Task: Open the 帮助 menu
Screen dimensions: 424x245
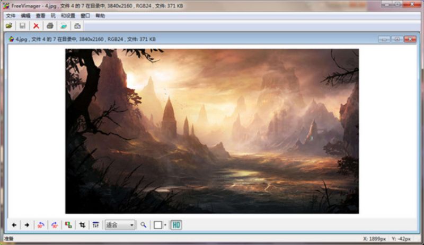Action: coord(100,16)
